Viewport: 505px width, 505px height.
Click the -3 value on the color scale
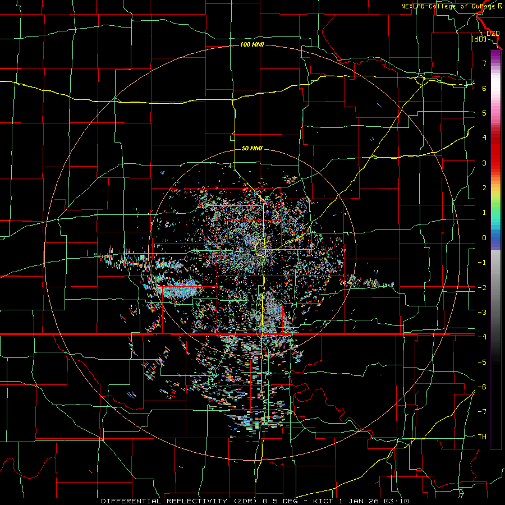(482, 313)
